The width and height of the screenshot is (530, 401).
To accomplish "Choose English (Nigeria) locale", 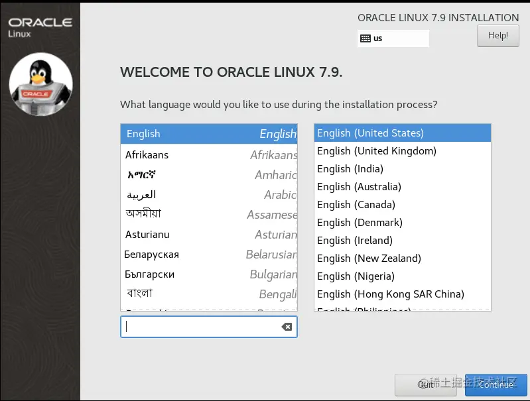I will point(403,276).
